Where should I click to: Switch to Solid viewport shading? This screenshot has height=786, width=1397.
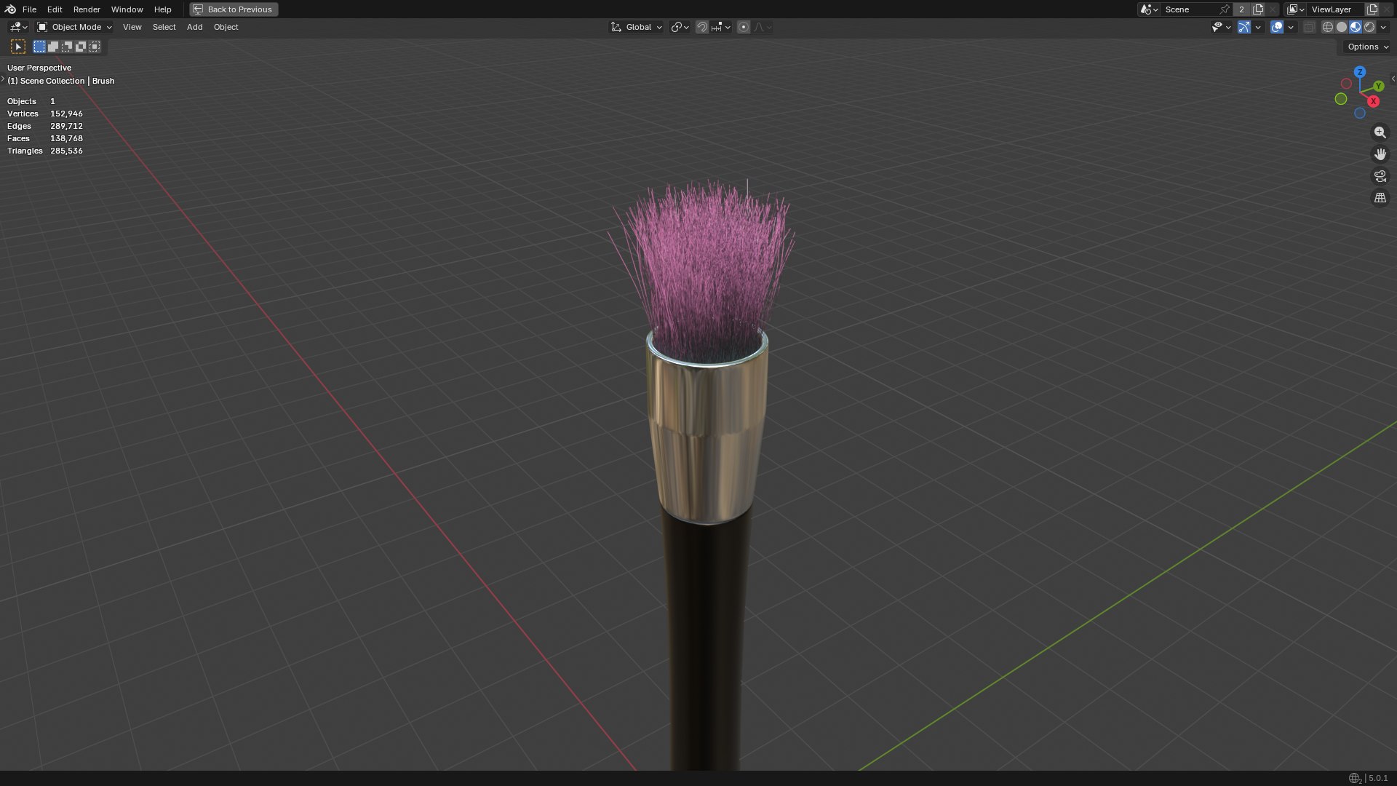pyautogui.click(x=1342, y=27)
